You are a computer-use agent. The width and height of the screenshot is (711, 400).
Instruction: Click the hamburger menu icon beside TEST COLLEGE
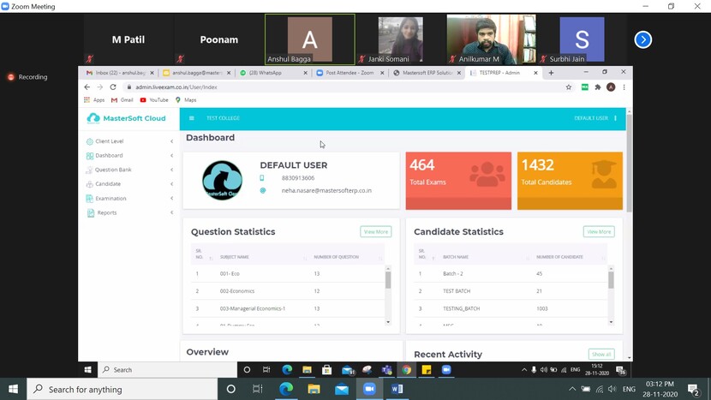pyautogui.click(x=191, y=118)
